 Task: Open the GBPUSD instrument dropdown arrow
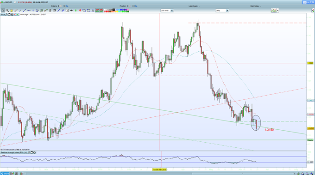click(4, 2)
